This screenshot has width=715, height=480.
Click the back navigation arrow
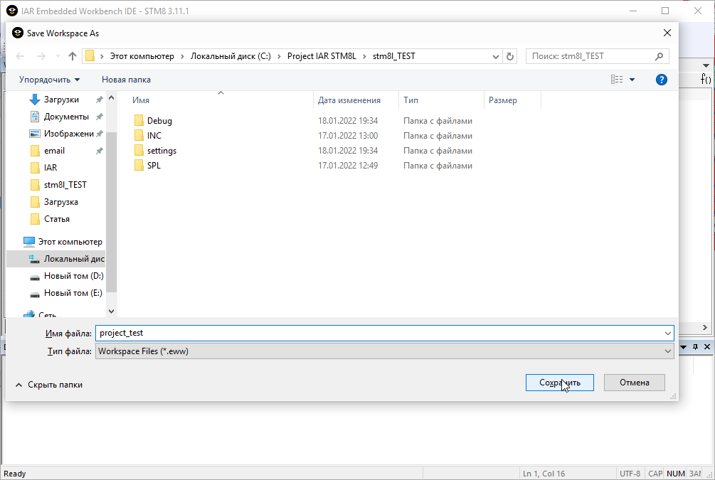pos(20,56)
